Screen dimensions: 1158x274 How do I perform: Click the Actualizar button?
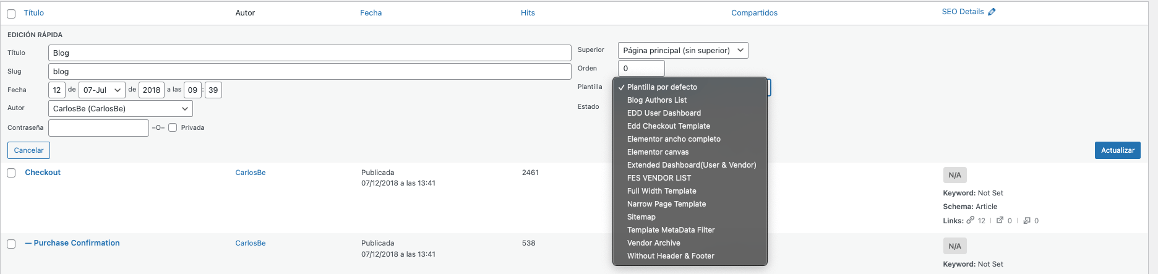pos(1117,150)
